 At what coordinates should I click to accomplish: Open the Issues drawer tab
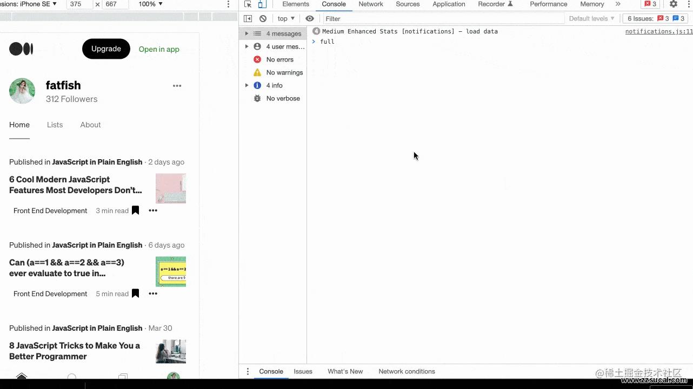point(303,371)
